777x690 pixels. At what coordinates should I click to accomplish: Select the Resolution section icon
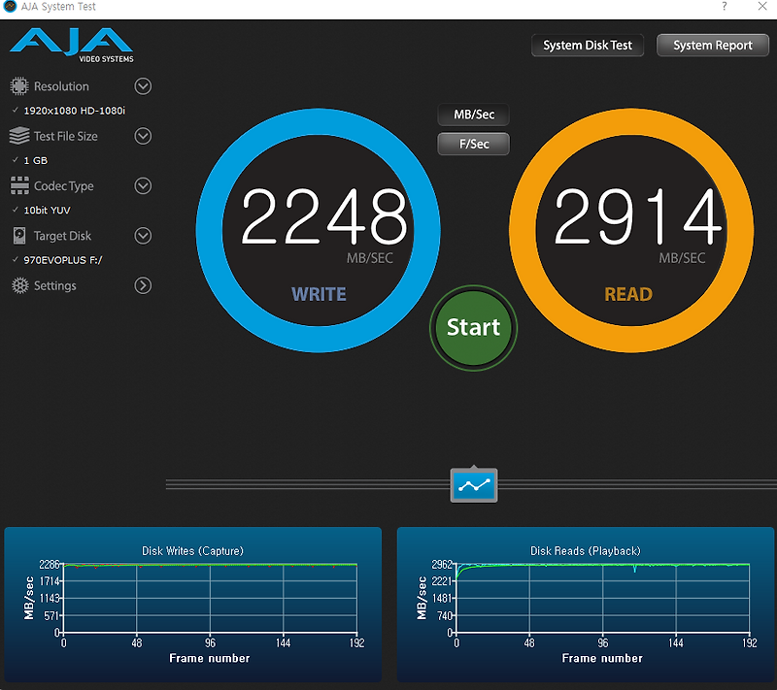point(19,86)
